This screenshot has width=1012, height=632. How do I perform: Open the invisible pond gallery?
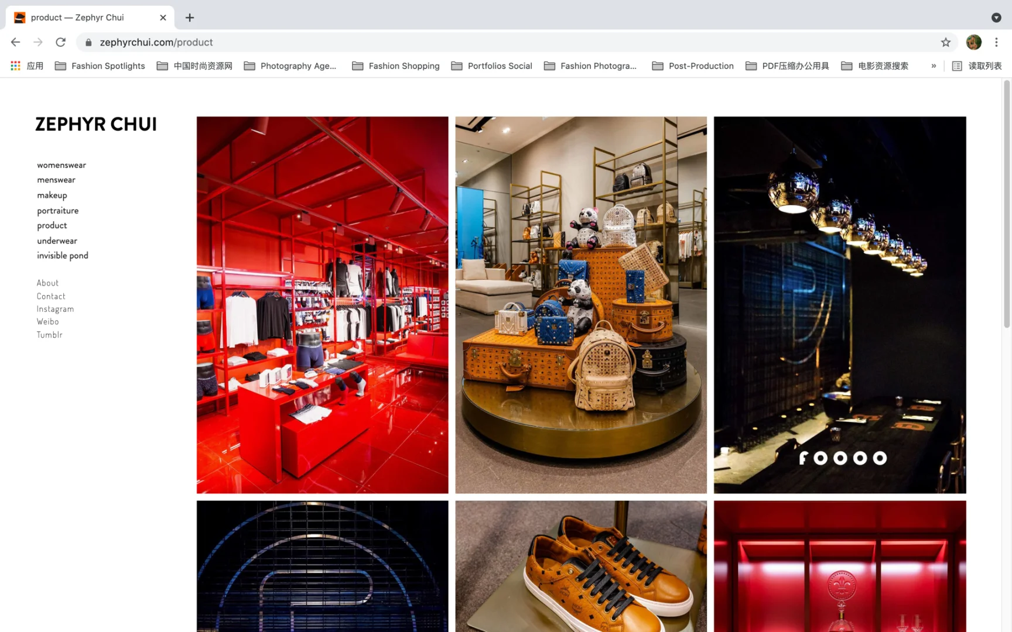click(x=63, y=255)
